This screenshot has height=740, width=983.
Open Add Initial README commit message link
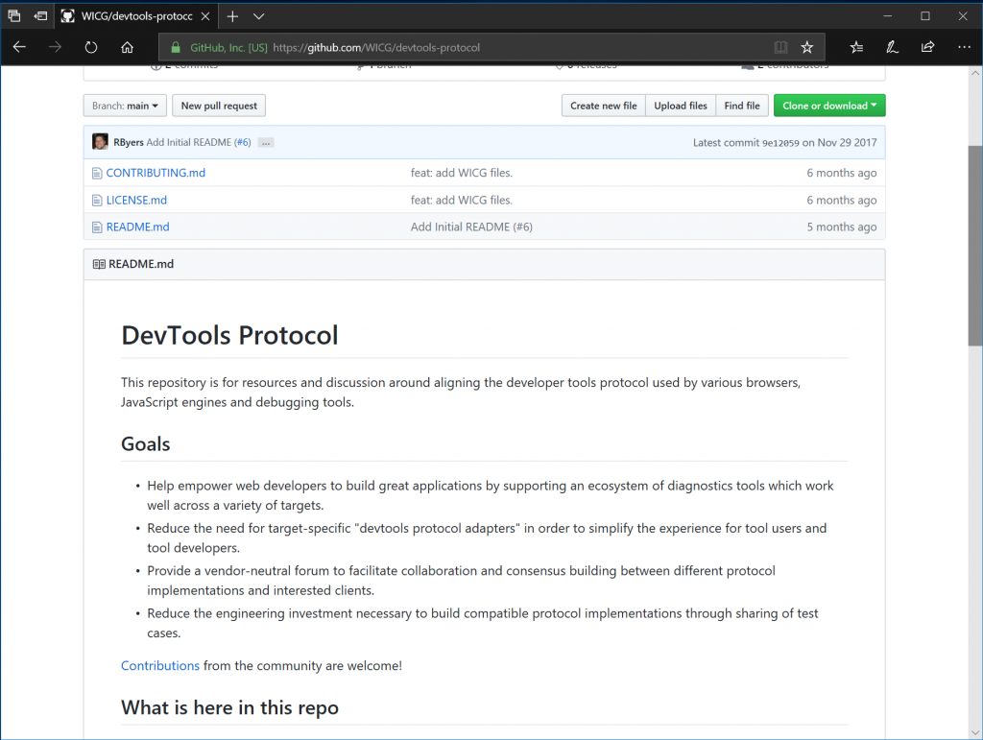[189, 142]
